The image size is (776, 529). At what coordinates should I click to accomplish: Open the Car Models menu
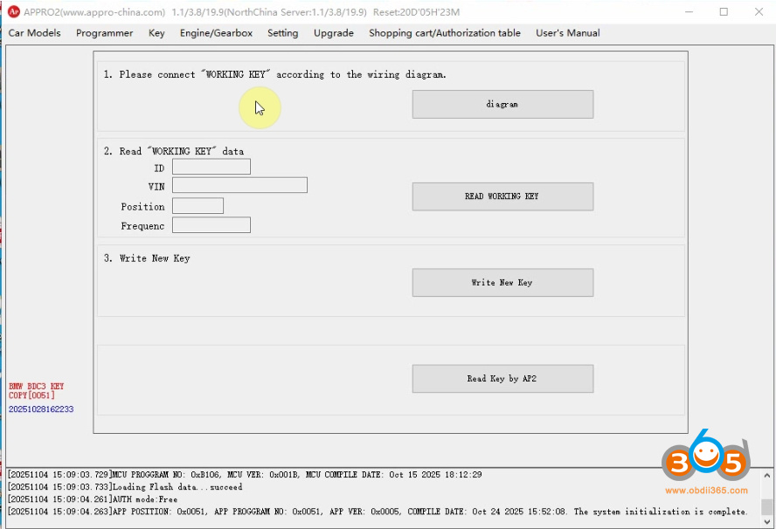click(x=34, y=33)
